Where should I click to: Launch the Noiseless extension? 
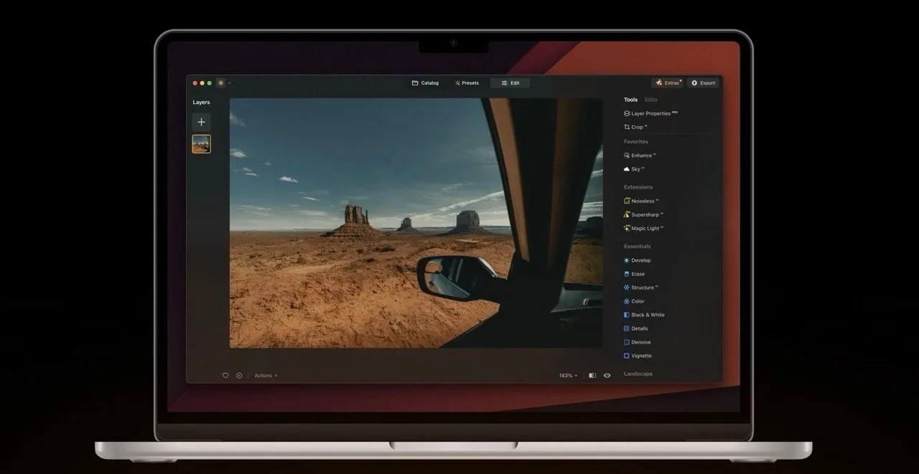tap(643, 201)
